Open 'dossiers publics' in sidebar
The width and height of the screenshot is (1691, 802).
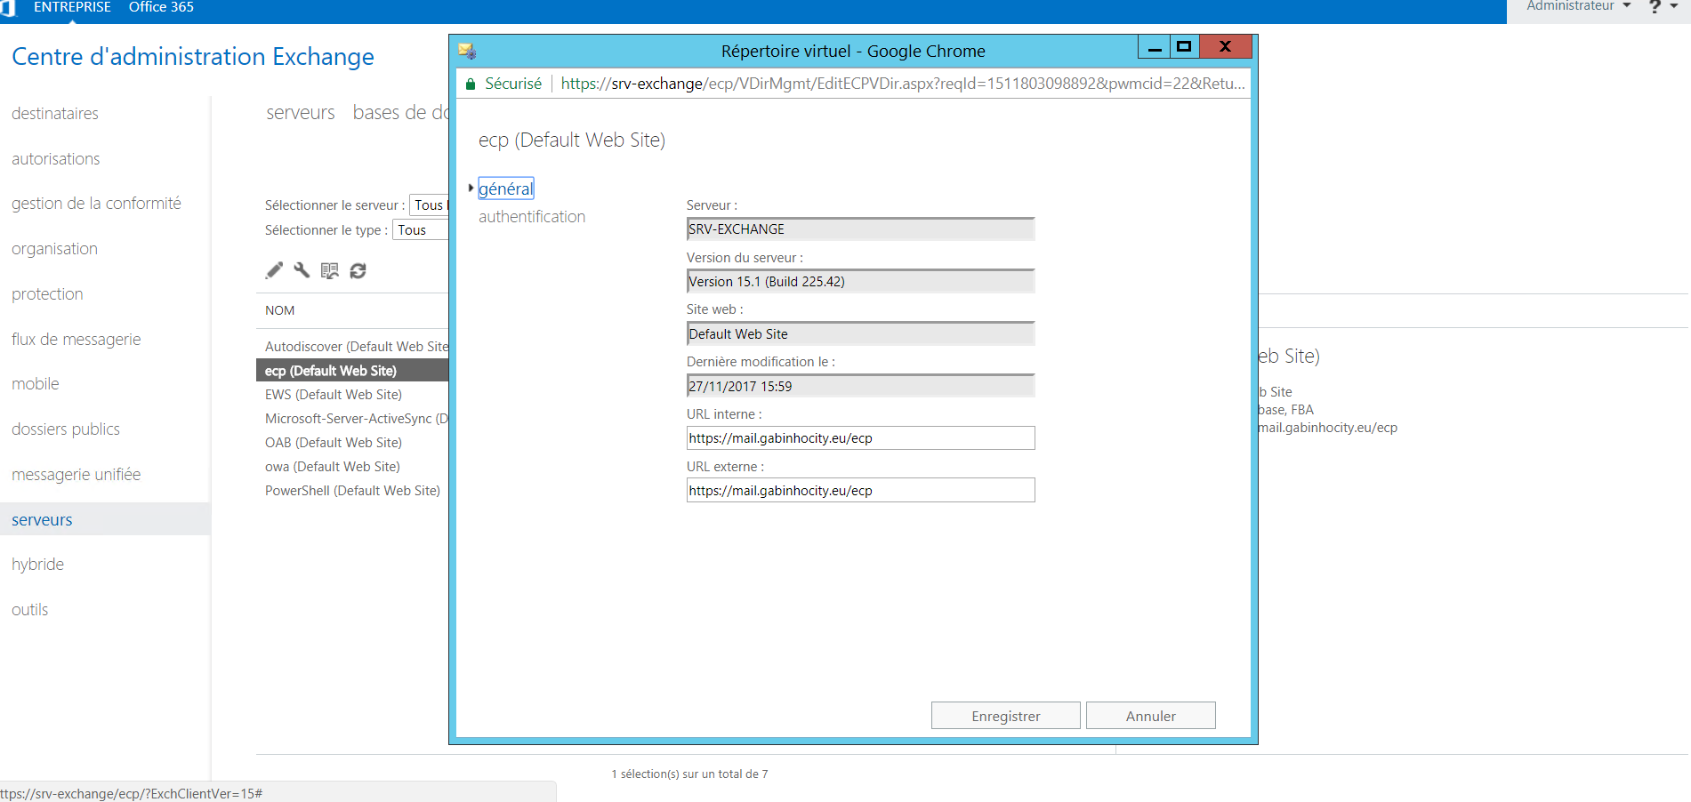tap(66, 429)
